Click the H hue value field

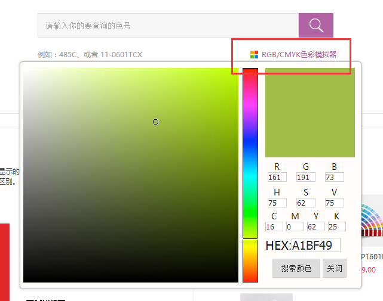(x=277, y=203)
